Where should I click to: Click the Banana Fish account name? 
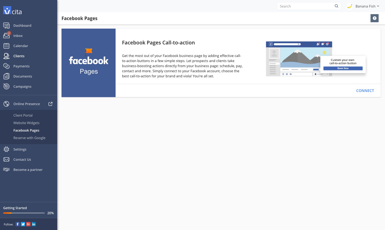pos(365,6)
